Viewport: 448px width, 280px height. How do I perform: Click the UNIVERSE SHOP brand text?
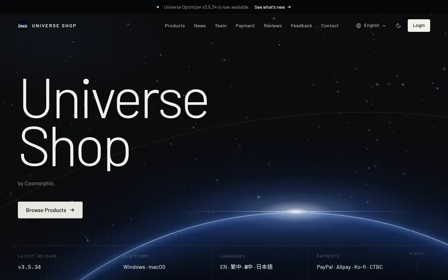pos(54,26)
